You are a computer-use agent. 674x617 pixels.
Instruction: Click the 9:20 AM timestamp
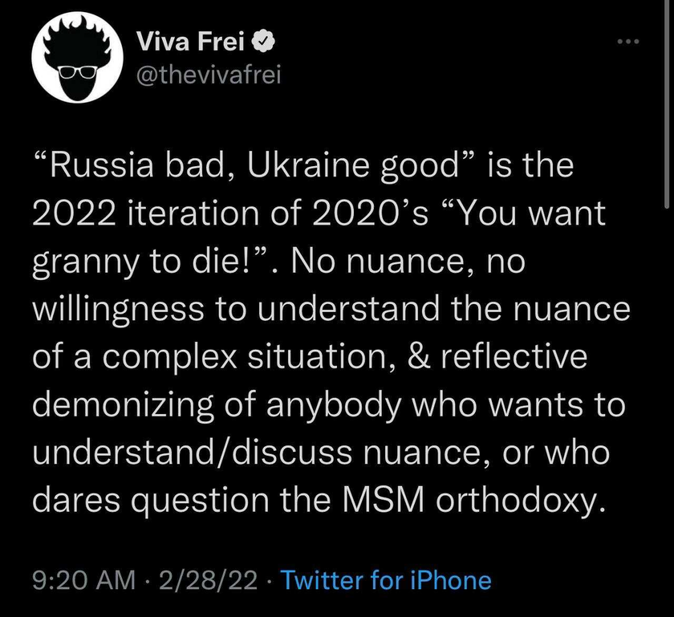[83, 580]
